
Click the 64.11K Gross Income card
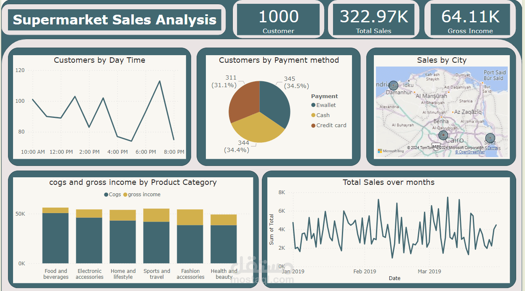[x=470, y=19]
